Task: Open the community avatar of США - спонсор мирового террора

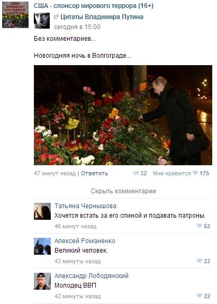Action: pos(15,15)
